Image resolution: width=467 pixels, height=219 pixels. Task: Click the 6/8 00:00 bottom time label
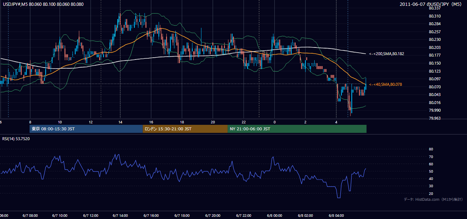(274, 216)
